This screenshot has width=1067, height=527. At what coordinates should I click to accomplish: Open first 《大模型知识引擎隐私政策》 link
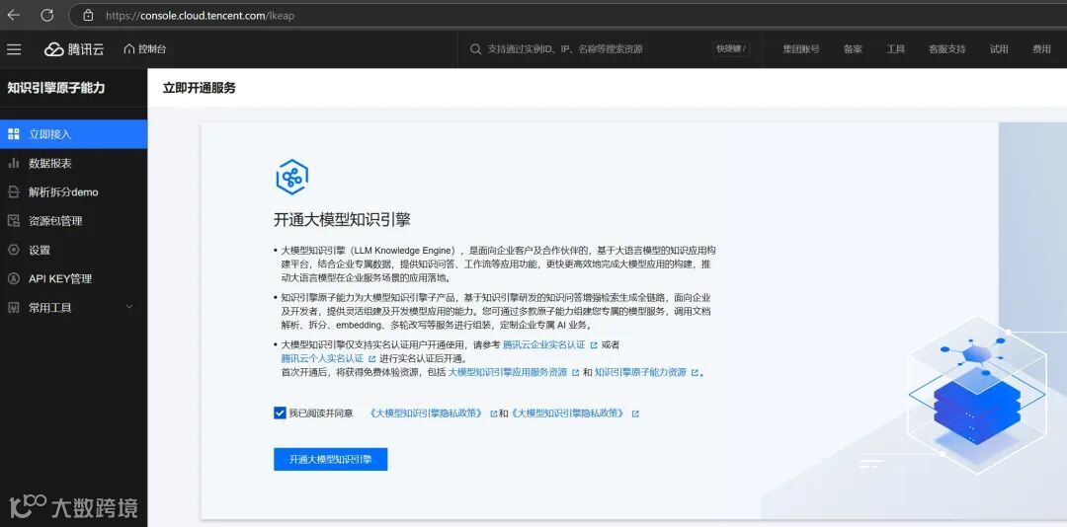pyautogui.click(x=427, y=413)
